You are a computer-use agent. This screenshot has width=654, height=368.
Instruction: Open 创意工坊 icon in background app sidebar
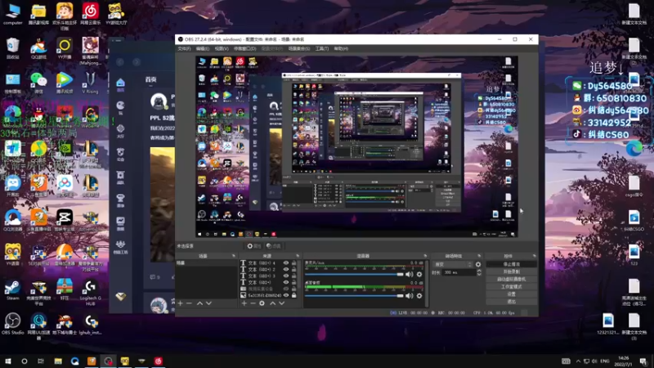click(x=120, y=247)
